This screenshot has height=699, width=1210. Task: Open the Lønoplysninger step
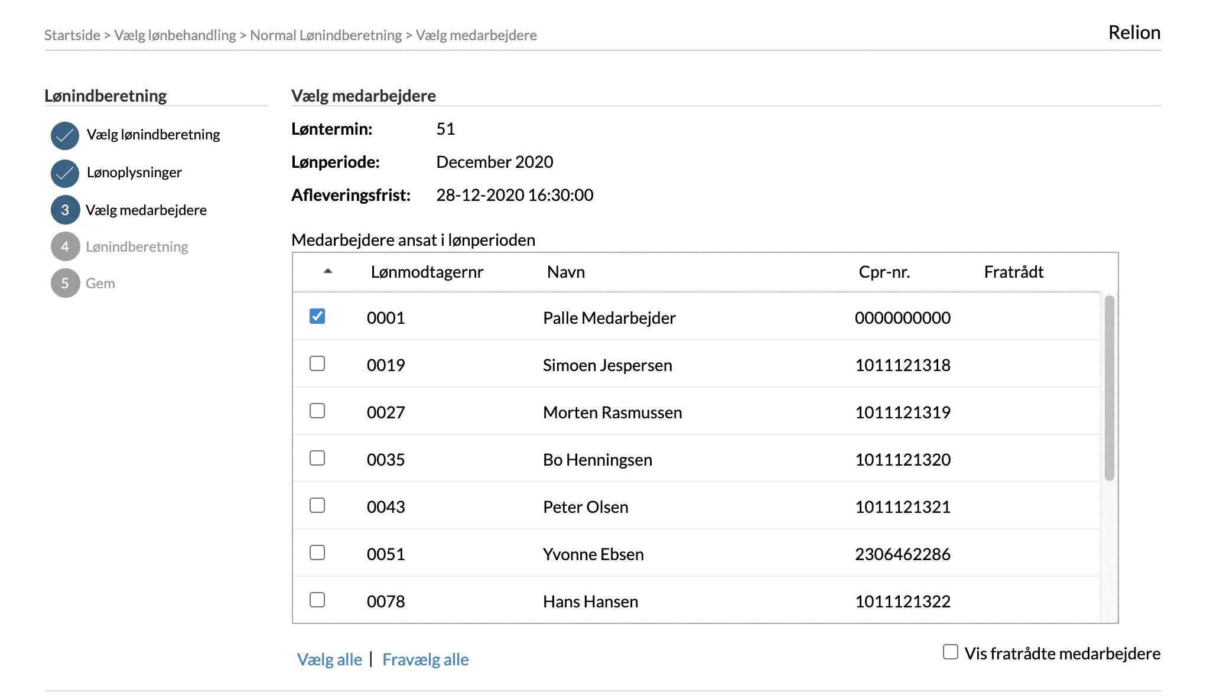point(134,173)
